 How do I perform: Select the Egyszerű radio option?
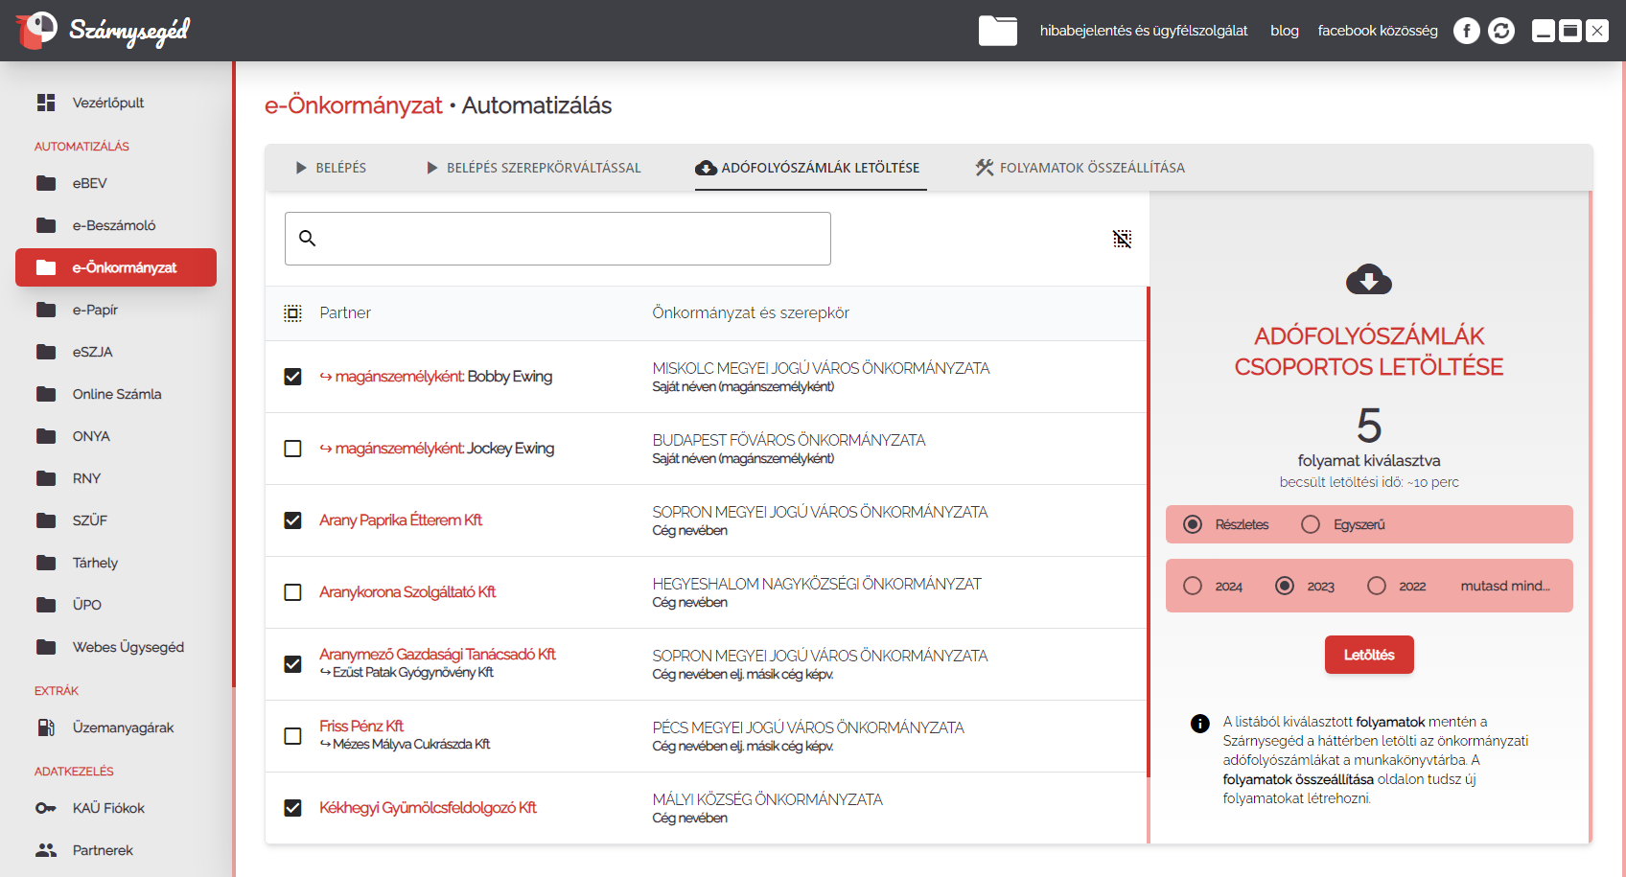1311,524
